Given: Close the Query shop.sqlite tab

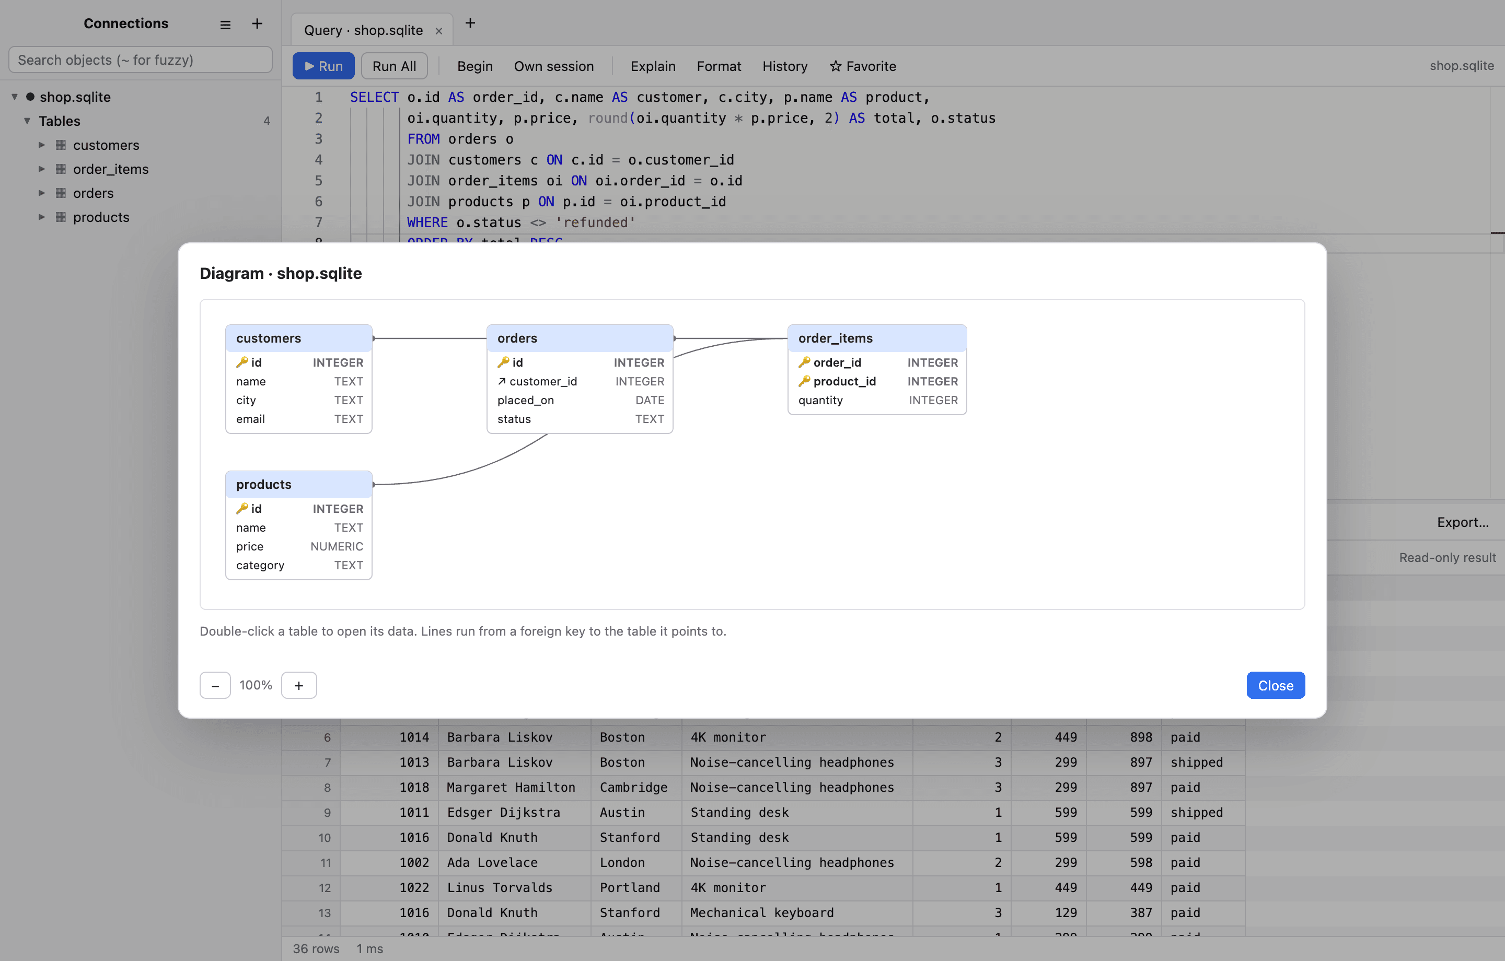Looking at the screenshot, I should click(439, 31).
